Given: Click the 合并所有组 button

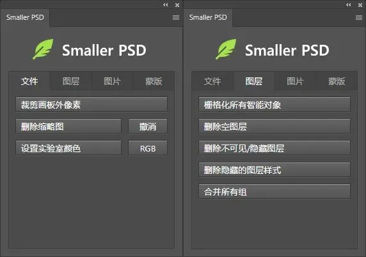Looking at the screenshot, I should pyautogui.click(x=274, y=191).
